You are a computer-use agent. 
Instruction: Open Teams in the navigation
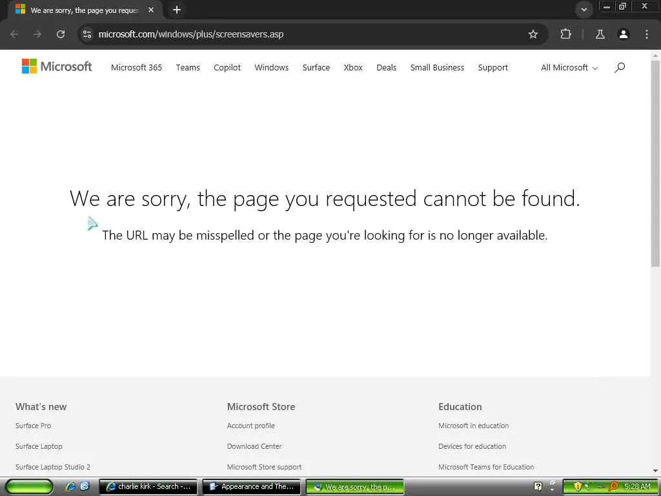[x=188, y=67]
